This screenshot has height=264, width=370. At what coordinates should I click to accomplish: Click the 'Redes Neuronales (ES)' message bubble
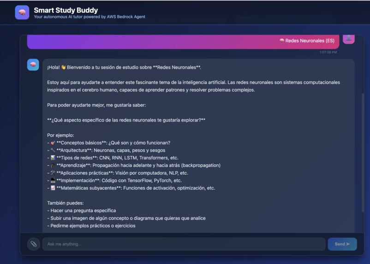pos(183,41)
